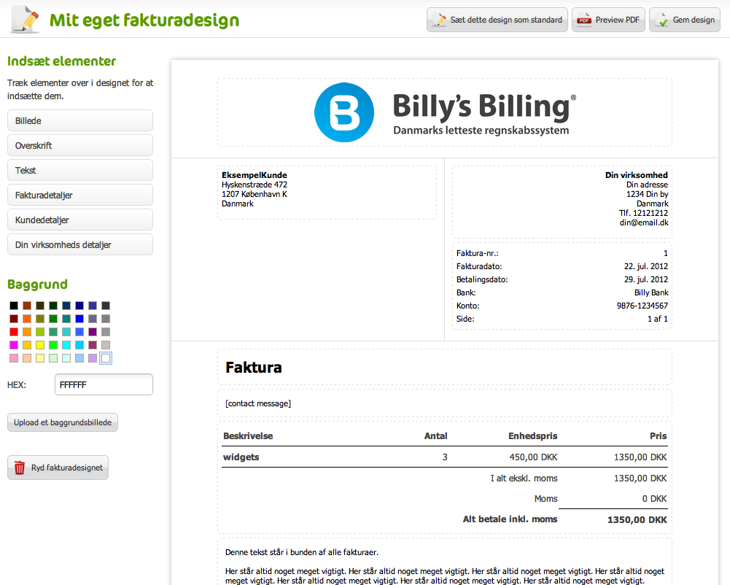Pick the peach background swatch
This screenshot has height=585, width=730.
(27, 357)
